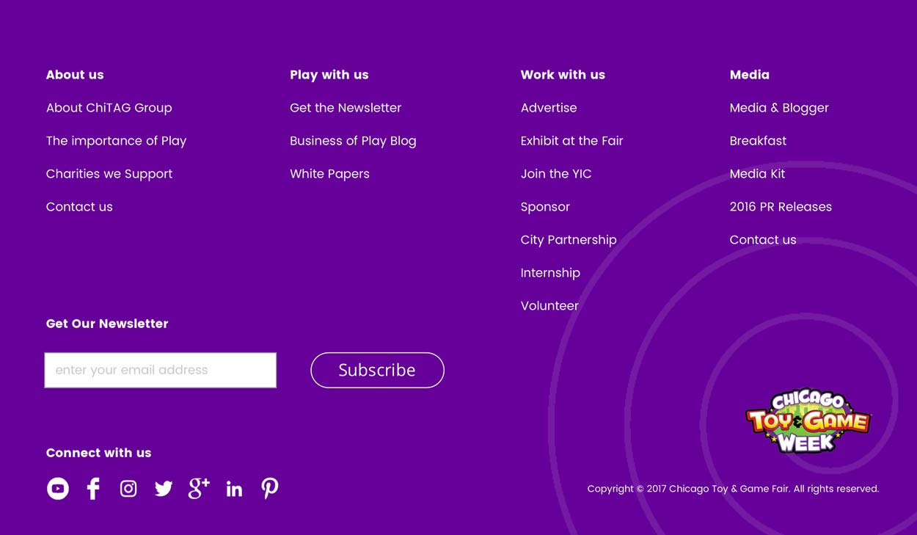Click the Work with us heading
The width and height of the screenshot is (917, 535).
[x=563, y=75]
